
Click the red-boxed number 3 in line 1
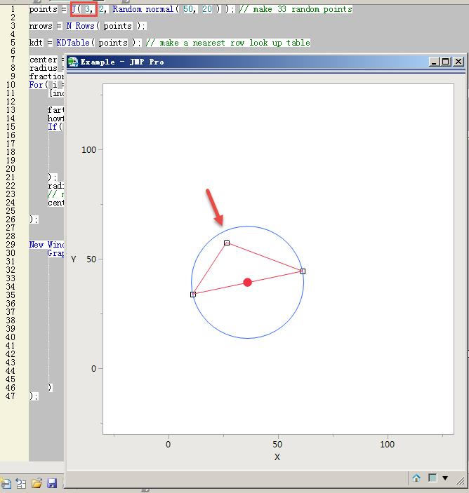[88, 9]
